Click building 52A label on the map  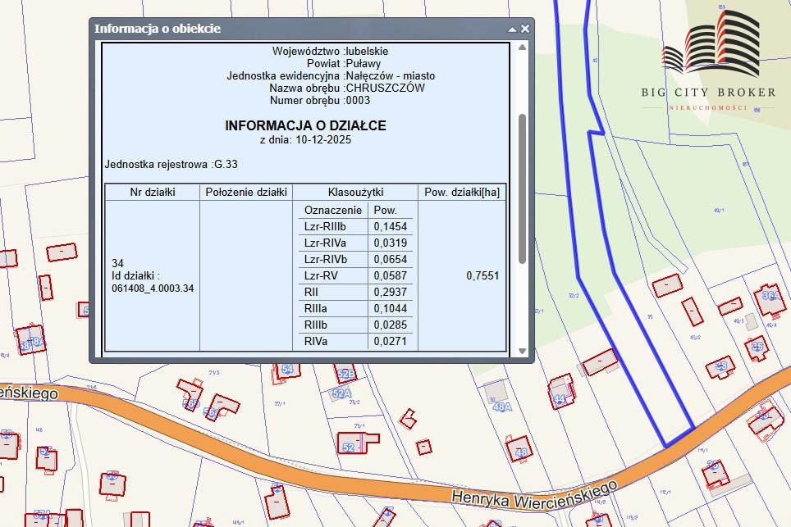pos(341,393)
